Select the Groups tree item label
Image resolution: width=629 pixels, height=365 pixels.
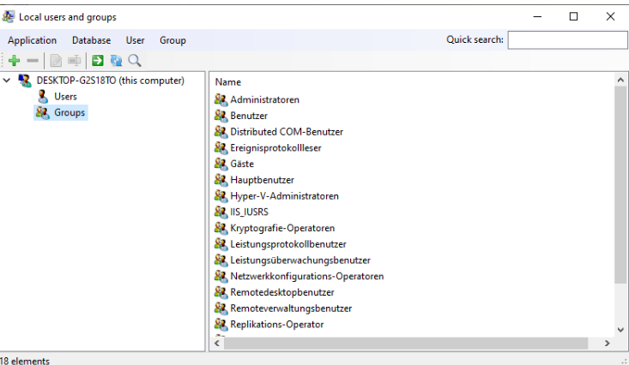[70, 112]
